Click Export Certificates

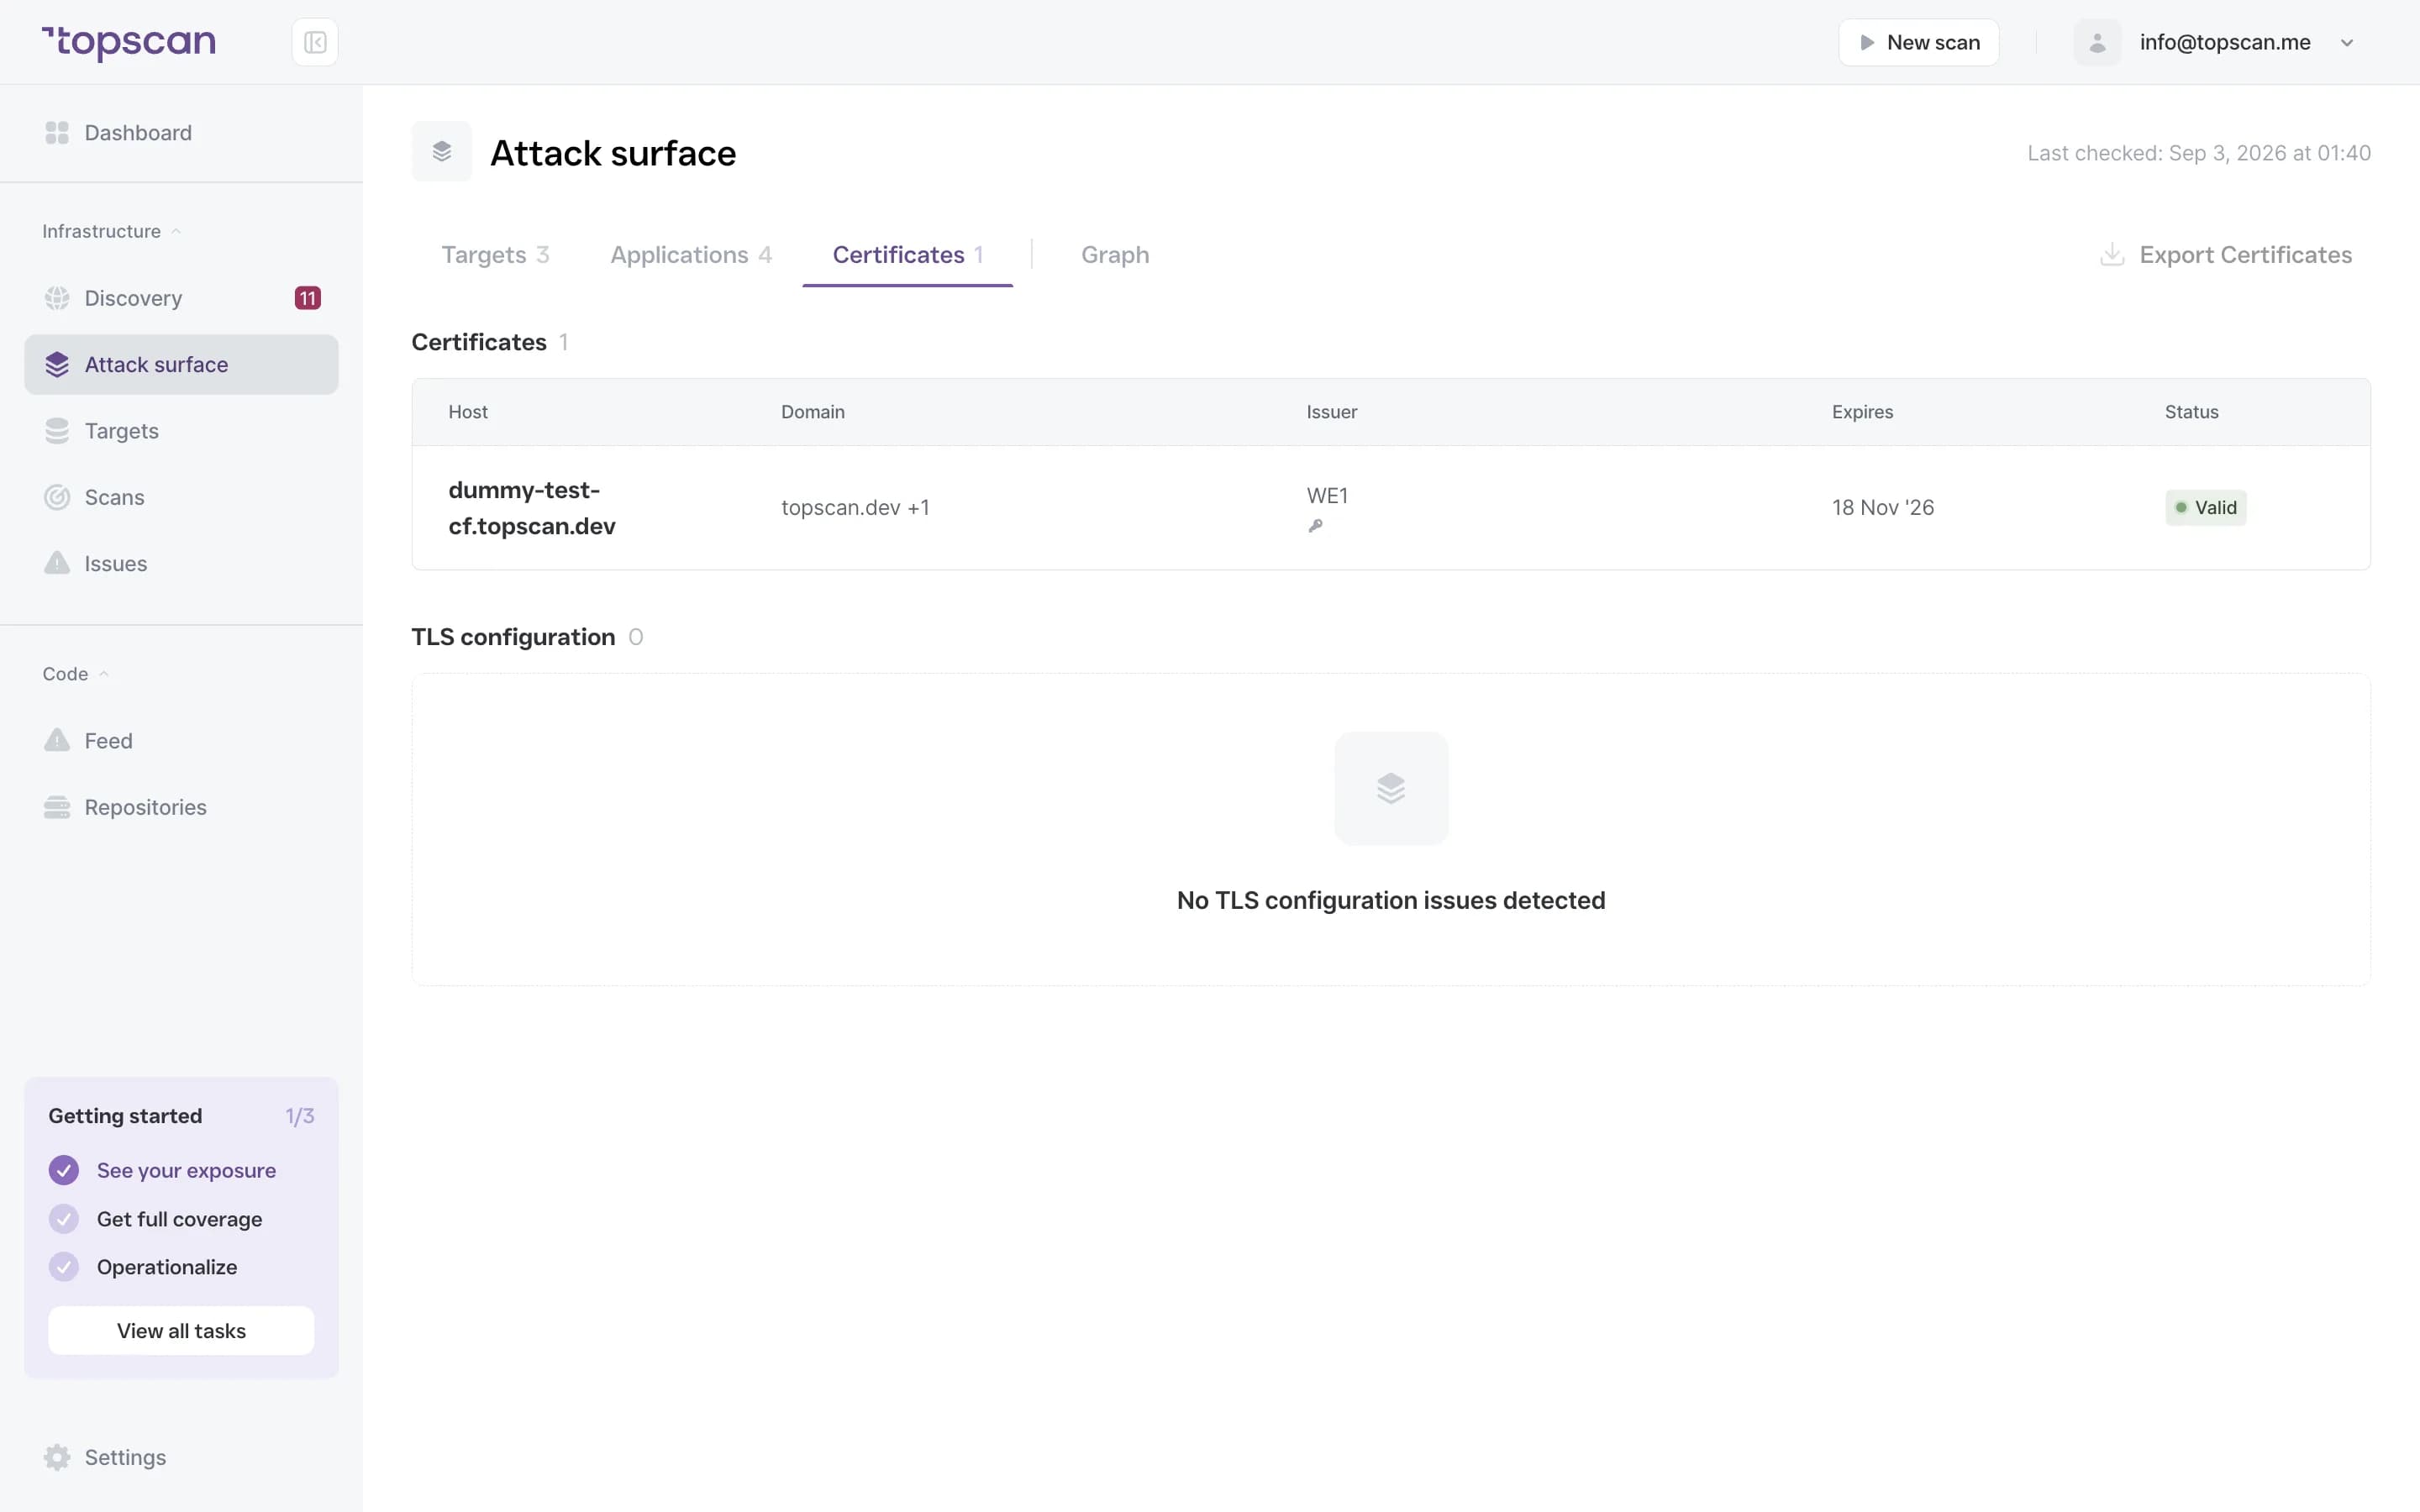click(x=2226, y=255)
